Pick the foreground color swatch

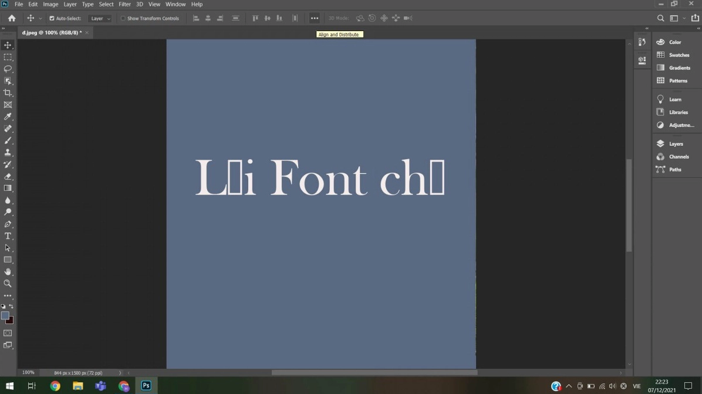tap(5, 315)
